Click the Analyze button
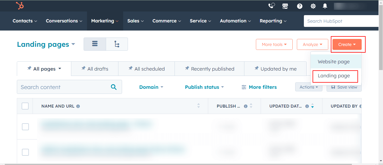The height and width of the screenshot is (165, 383). (x=312, y=44)
